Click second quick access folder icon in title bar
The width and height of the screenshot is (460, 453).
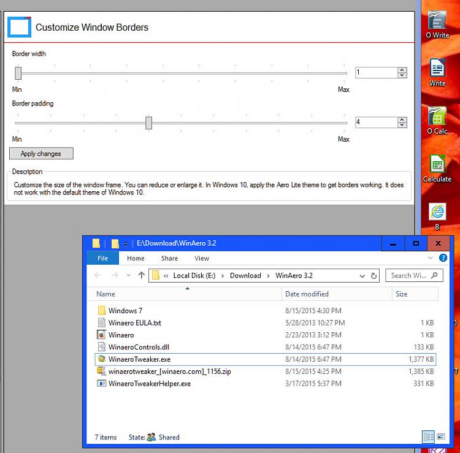click(115, 243)
